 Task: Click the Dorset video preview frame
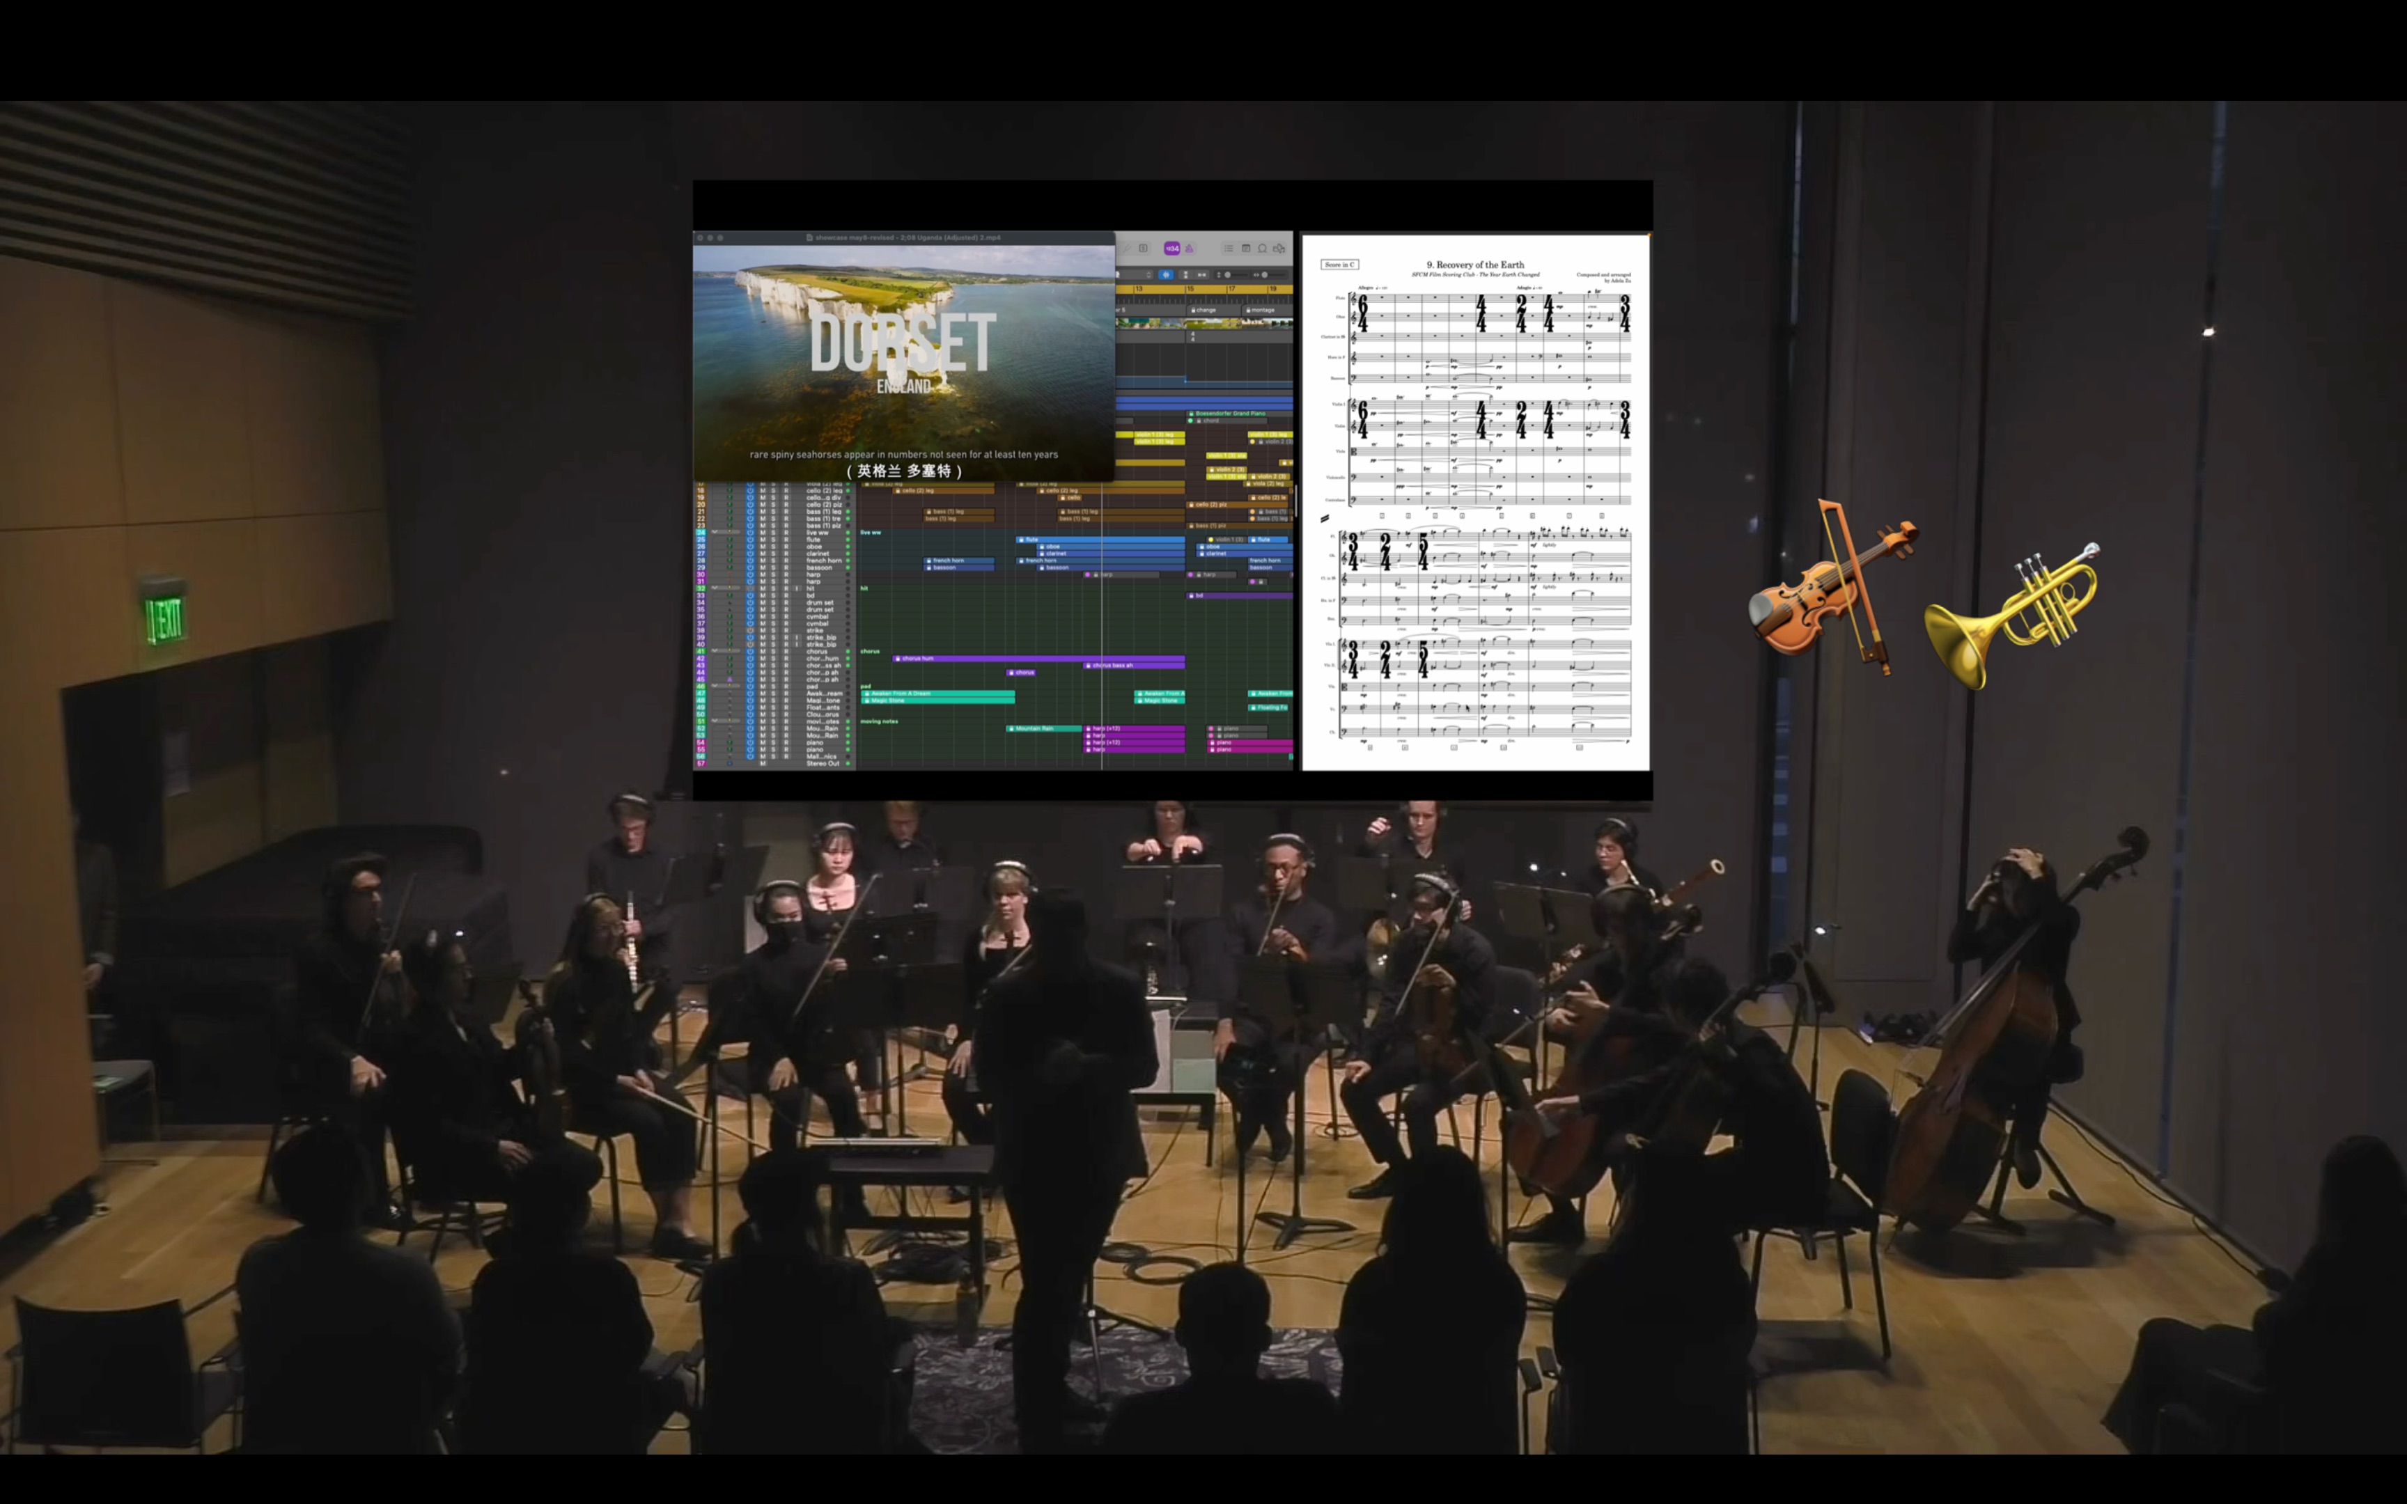pos(903,363)
